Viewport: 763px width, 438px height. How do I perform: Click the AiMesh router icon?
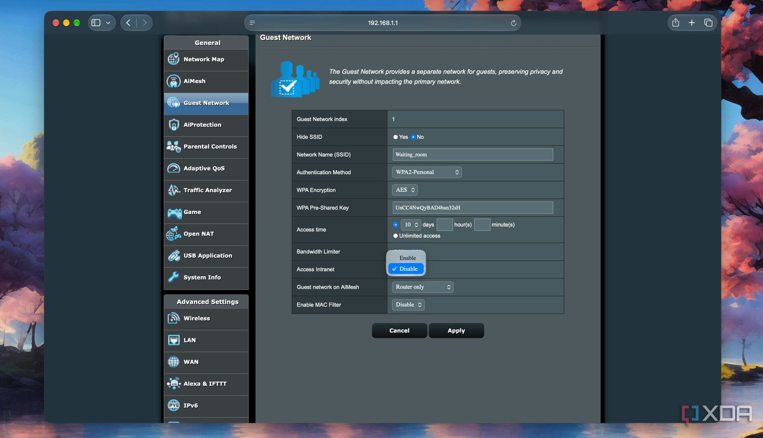pos(173,81)
